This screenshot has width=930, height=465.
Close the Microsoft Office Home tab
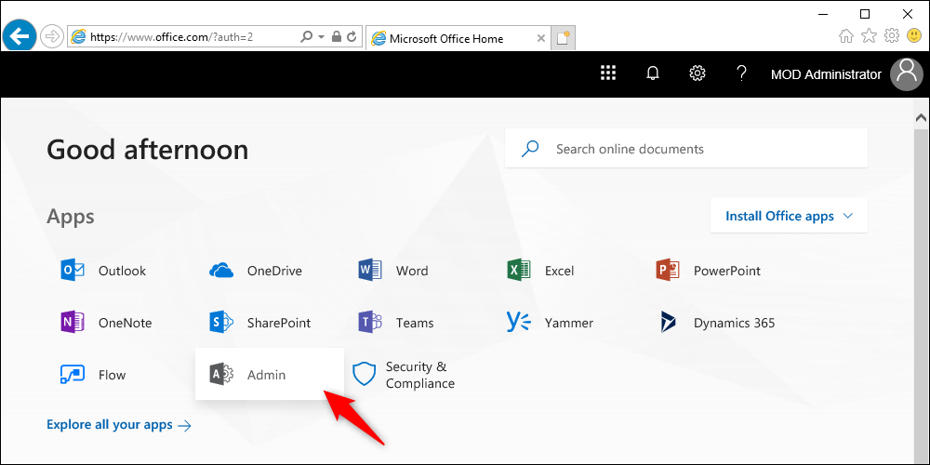tap(540, 38)
